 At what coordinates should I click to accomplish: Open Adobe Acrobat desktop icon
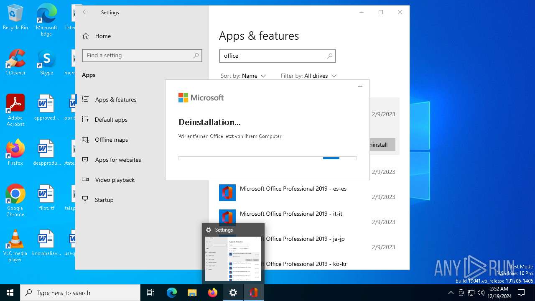pyautogui.click(x=15, y=110)
